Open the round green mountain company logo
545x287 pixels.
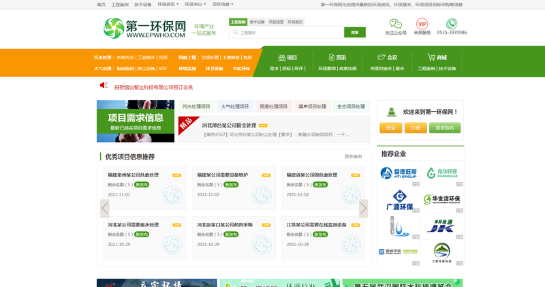442,253
